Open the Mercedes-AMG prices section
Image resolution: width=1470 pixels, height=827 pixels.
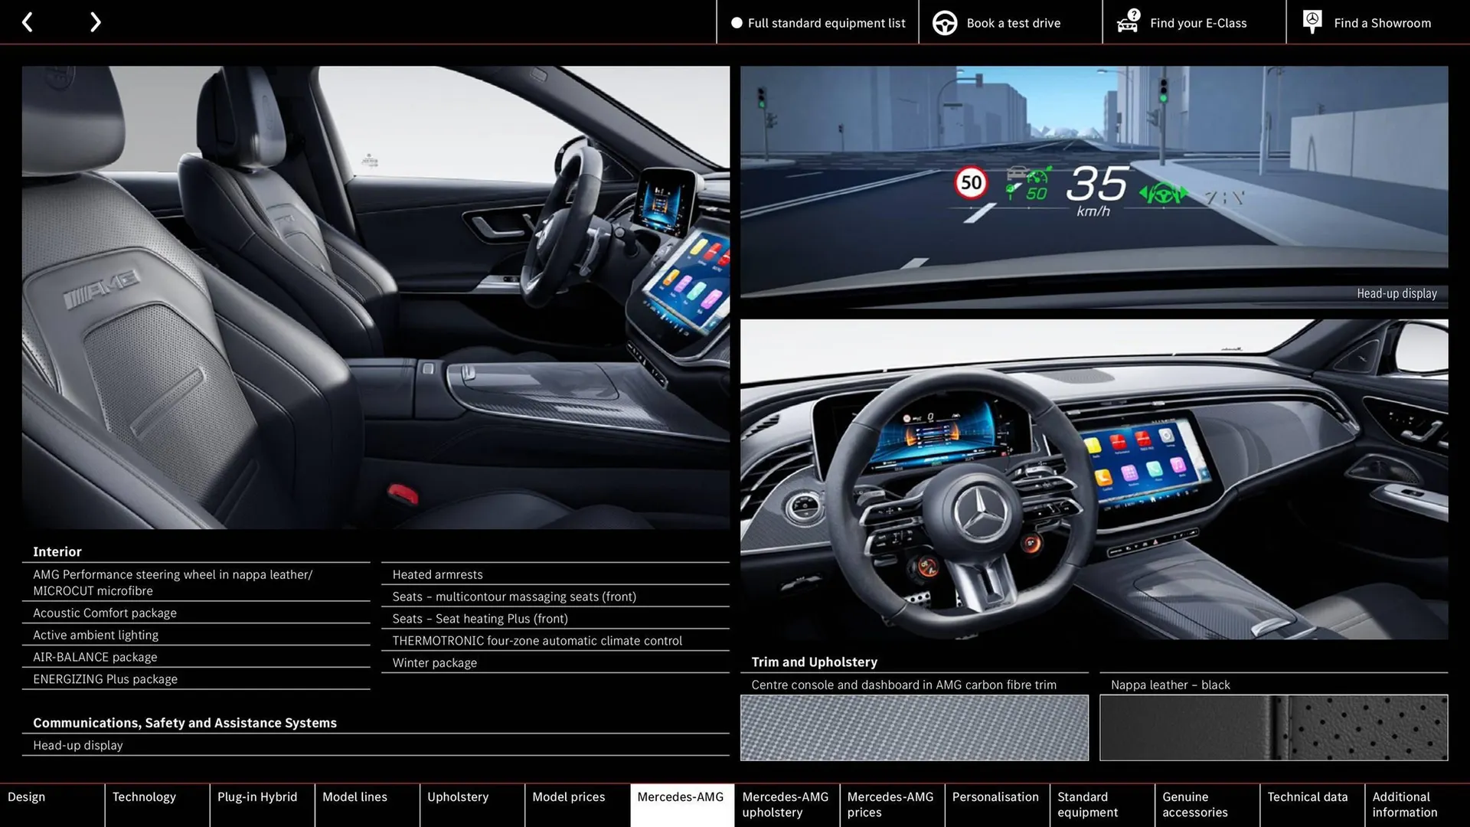[890, 804]
